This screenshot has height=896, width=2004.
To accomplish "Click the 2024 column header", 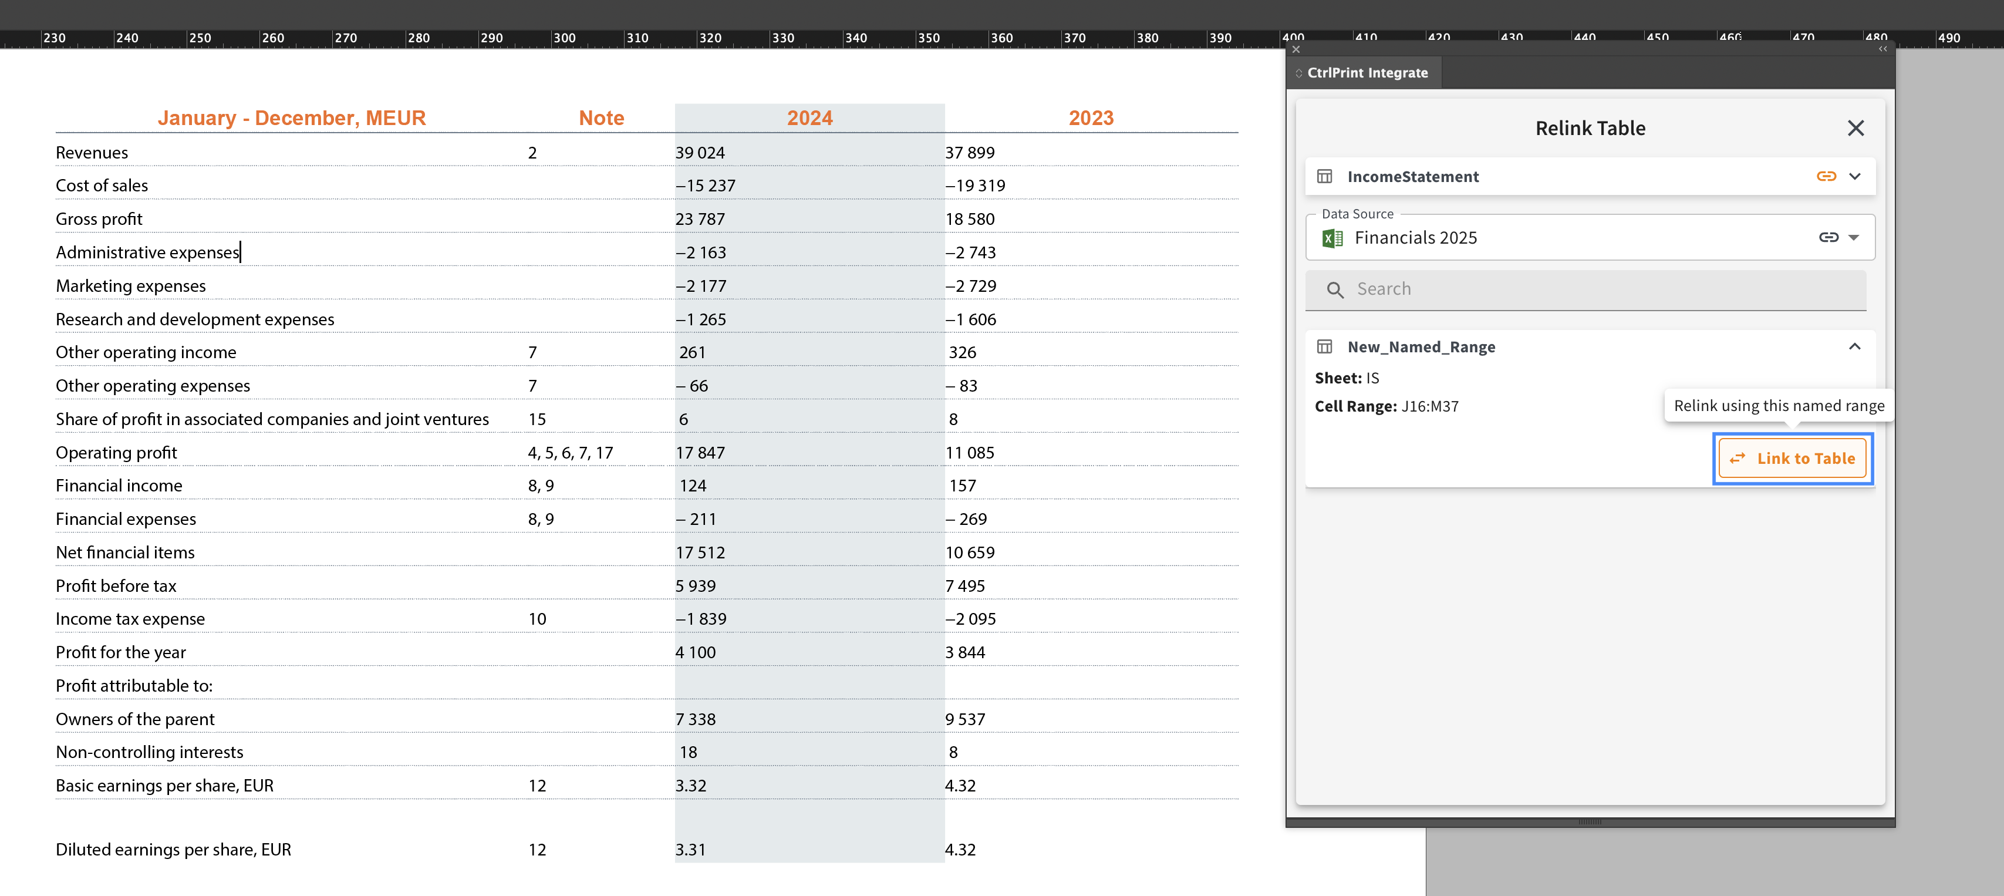I will coord(809,119).
